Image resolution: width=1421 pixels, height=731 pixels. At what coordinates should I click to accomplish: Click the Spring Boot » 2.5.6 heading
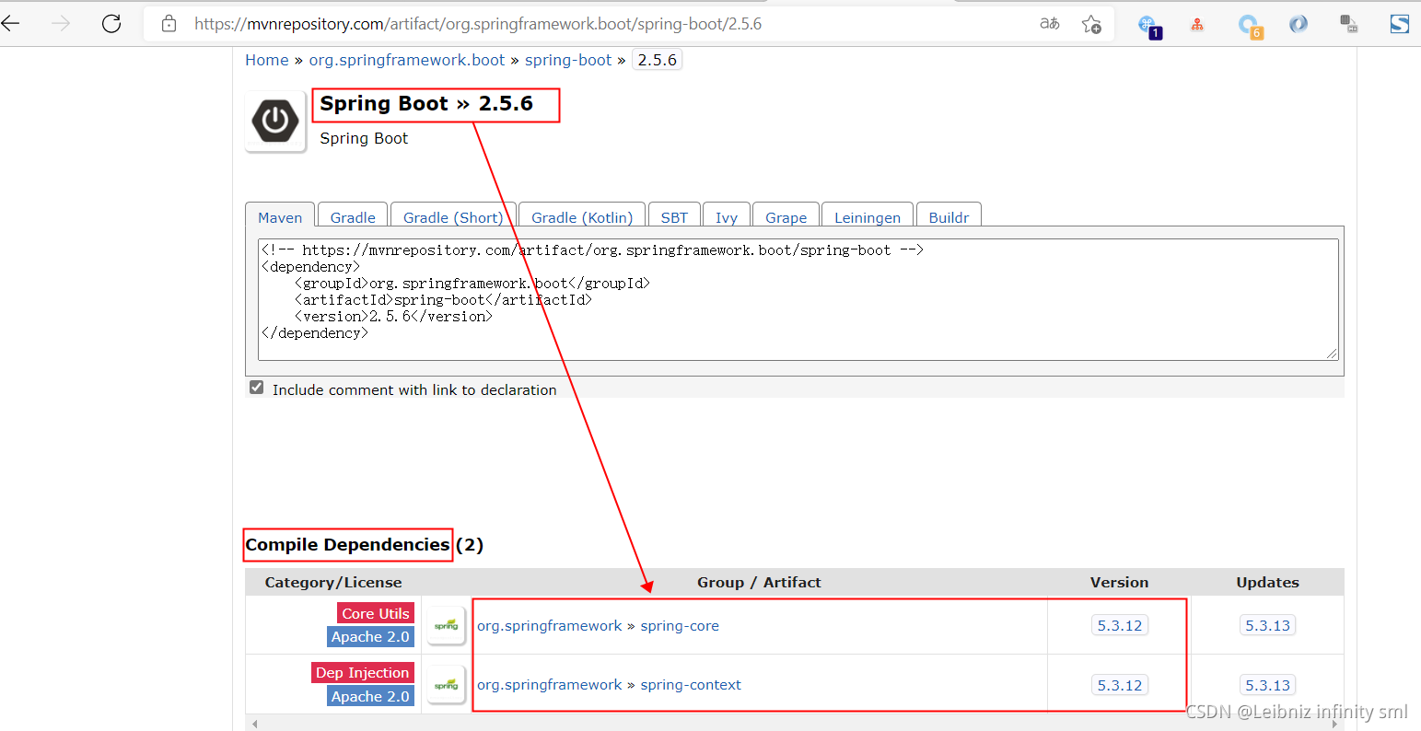426,104
